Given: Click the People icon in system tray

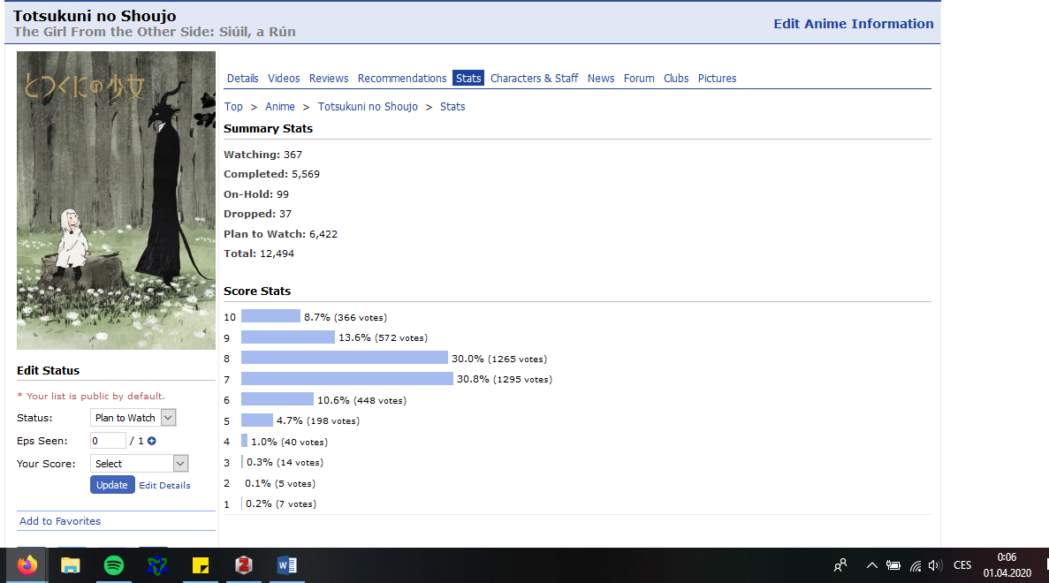Looking at the screenshot, I should coord(841,565).
